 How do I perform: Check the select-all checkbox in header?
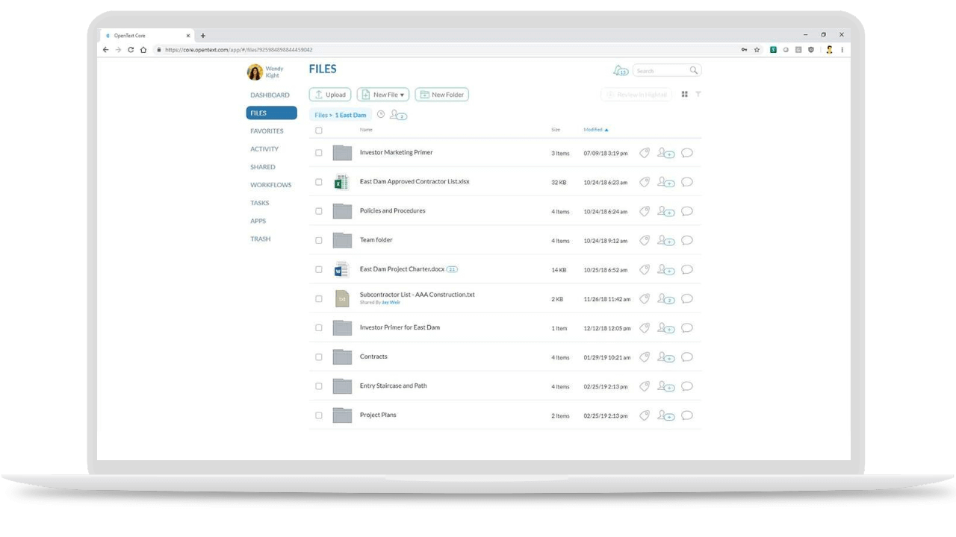(319, 131)
